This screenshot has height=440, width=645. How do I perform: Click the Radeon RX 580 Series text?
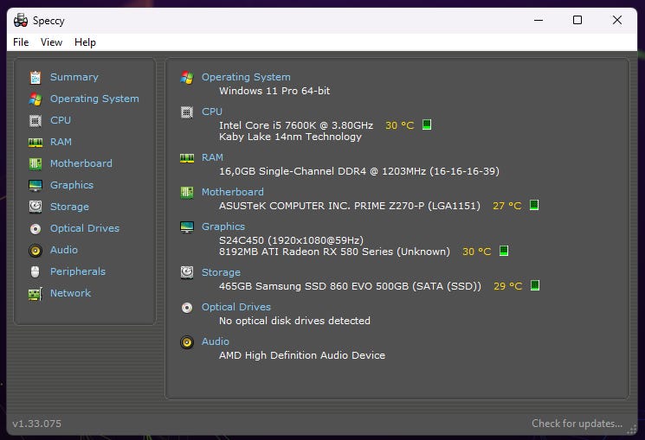point(334,252)
